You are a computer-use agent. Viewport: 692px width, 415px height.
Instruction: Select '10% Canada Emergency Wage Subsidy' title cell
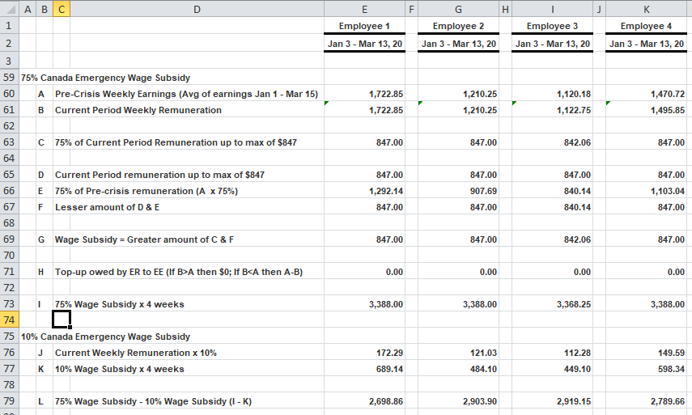pyautogui.click(x=105, y=337)
